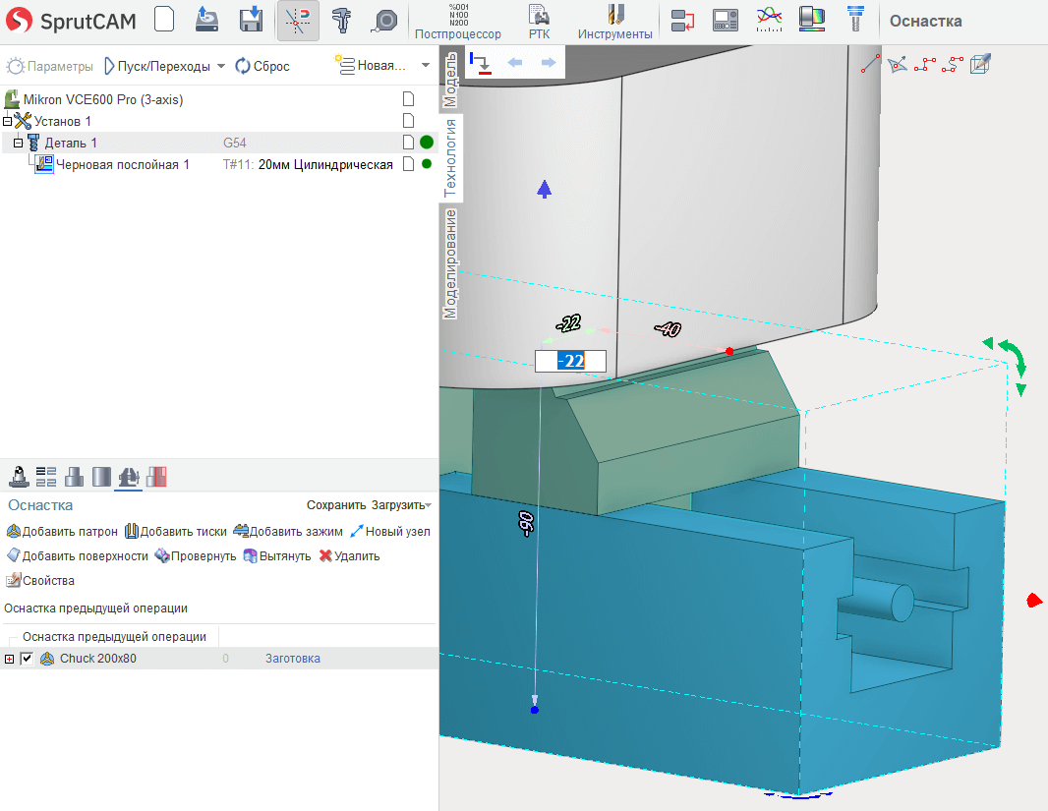Click the Сброс reset button
The image size is (1048, 811).
[262, 66]
